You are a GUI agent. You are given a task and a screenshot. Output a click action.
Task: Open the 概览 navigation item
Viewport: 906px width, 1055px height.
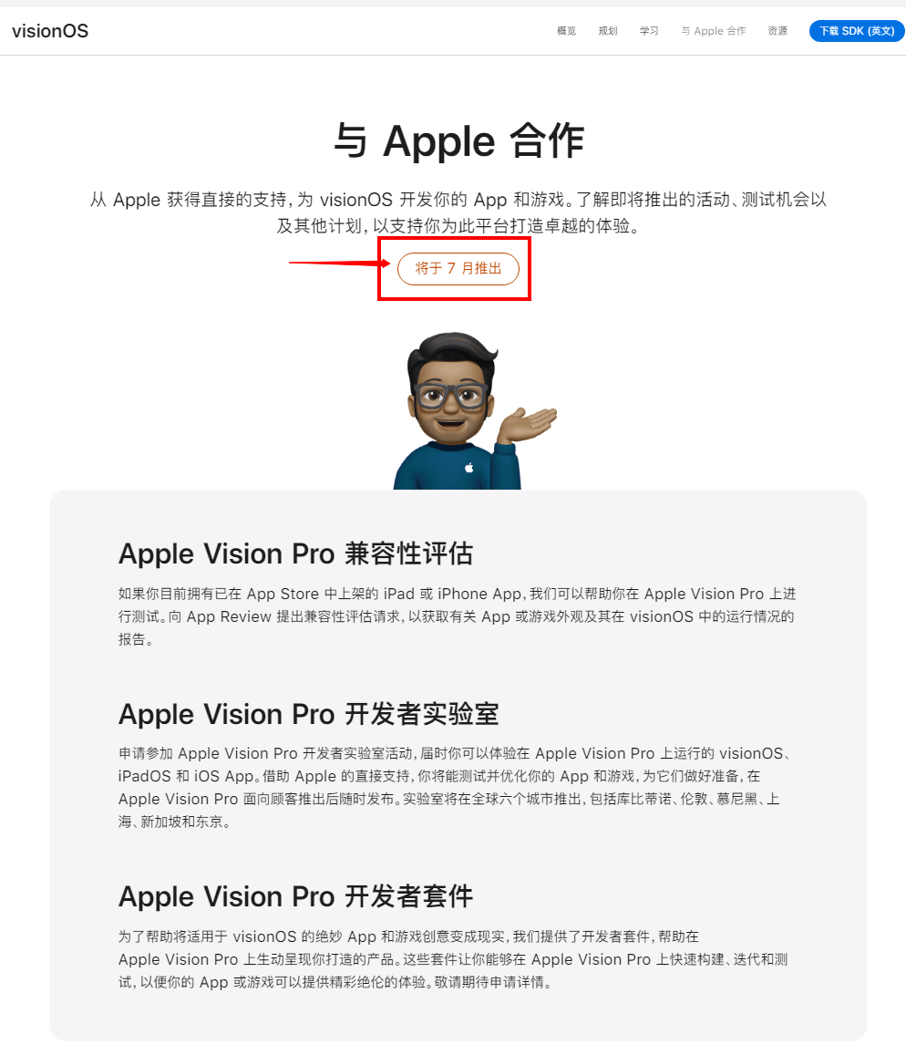click(x=566, y=31)
